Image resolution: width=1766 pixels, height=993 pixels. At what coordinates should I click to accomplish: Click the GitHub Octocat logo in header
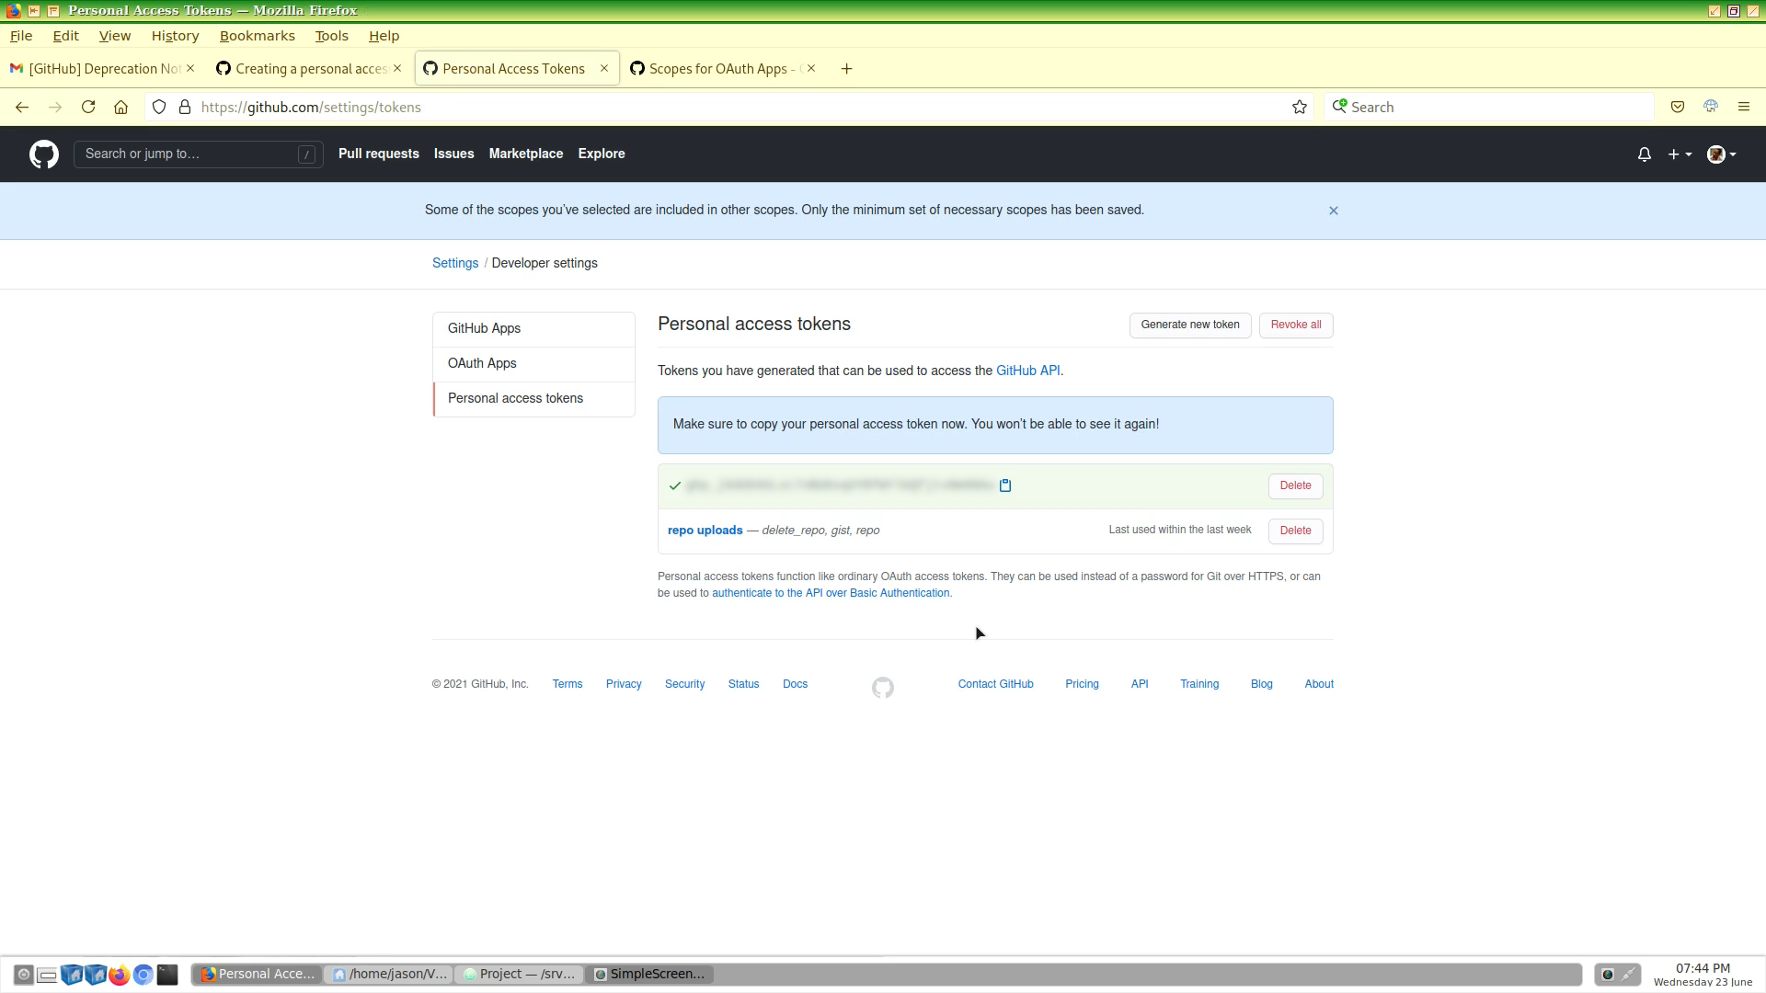pos(44,154)
